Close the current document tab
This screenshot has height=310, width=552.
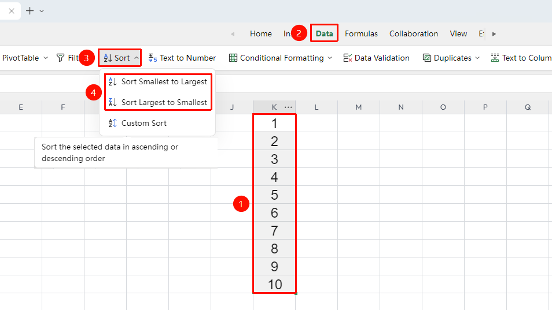tap(11, 11)
